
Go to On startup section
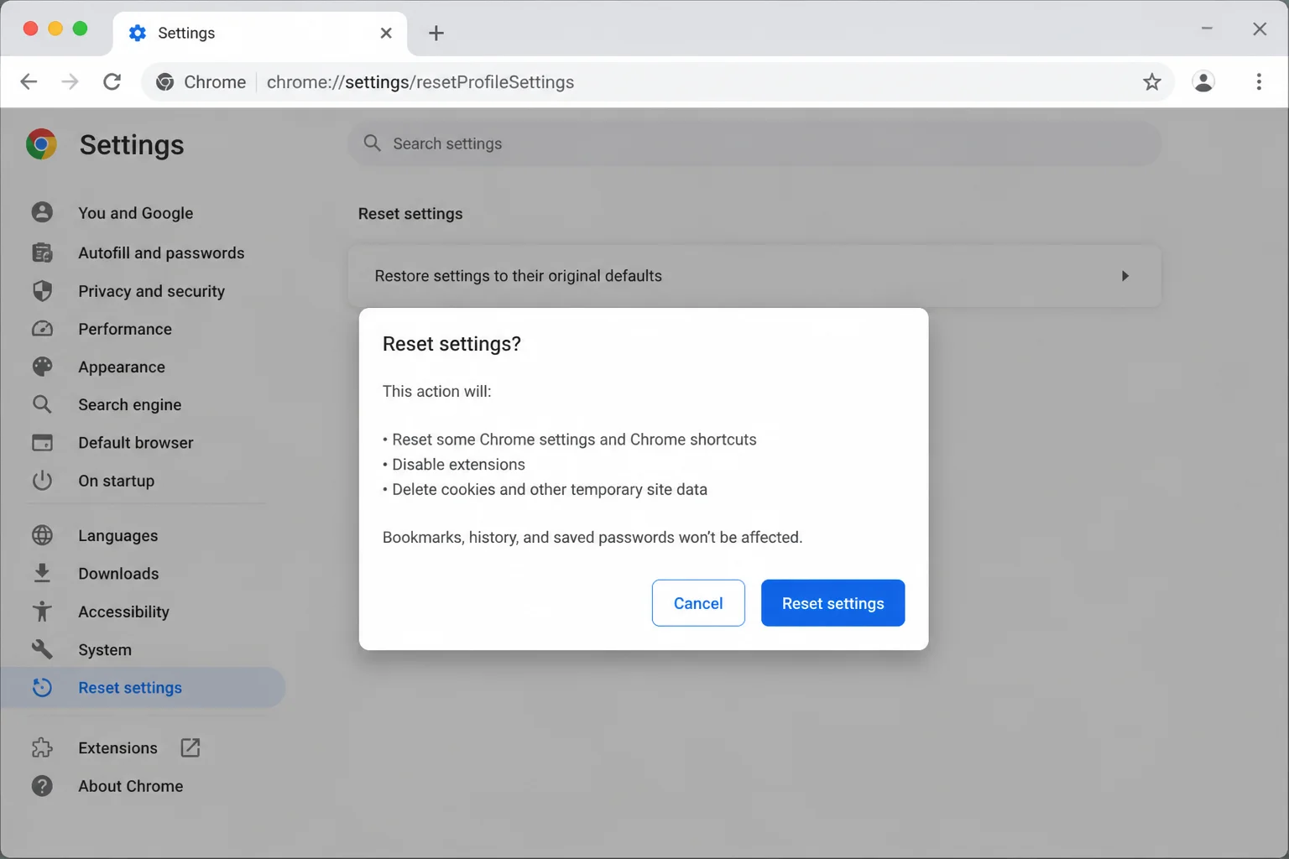click(x=117, y=481)
